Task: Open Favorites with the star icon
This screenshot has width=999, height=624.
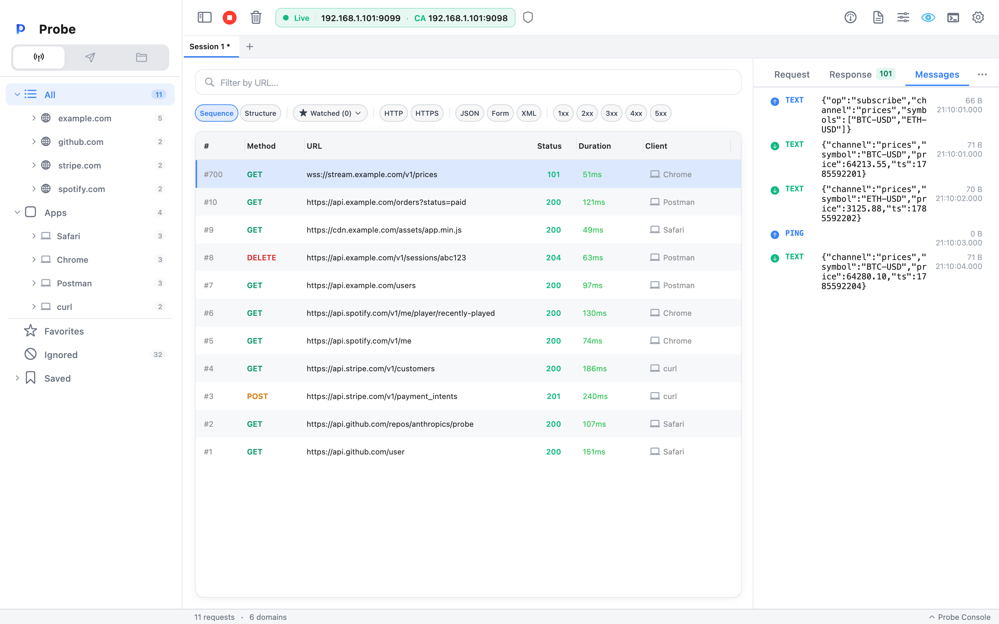Action: point(31,331)
